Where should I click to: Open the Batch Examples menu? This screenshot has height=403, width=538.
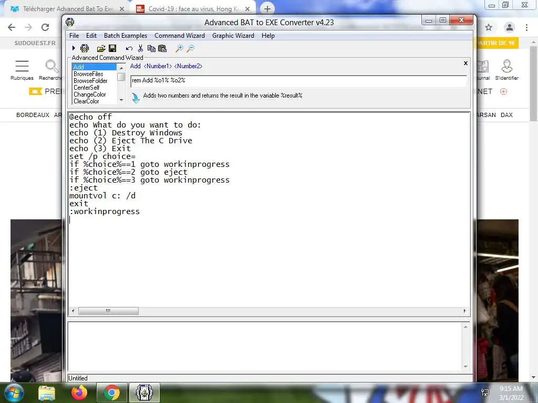(x=126, y=36)
